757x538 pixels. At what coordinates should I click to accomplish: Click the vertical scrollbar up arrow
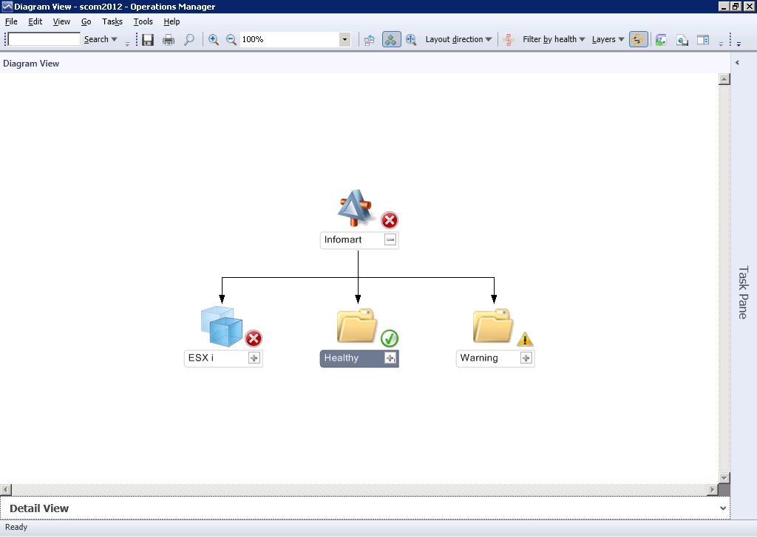point(724,79)
